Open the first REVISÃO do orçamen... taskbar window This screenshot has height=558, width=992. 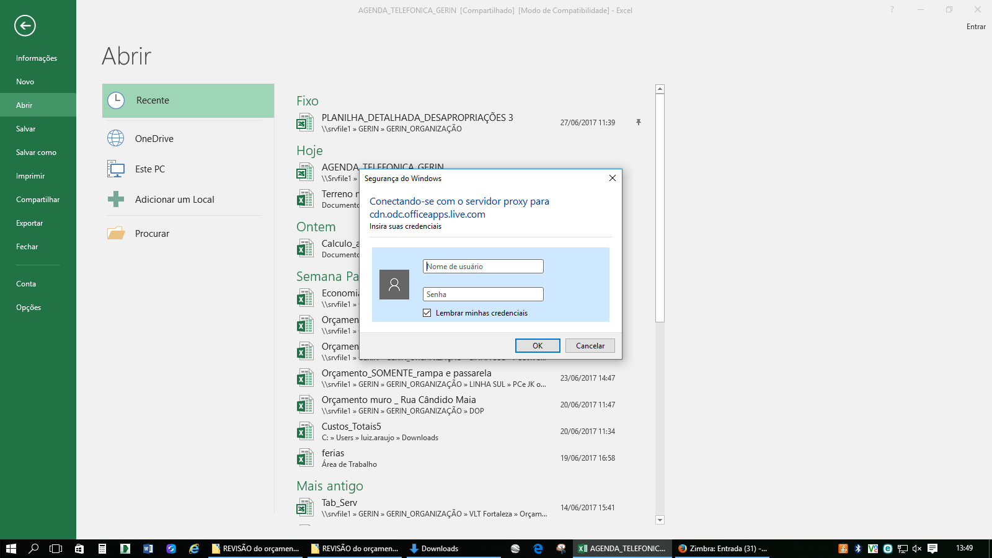(x=255, y=549)
